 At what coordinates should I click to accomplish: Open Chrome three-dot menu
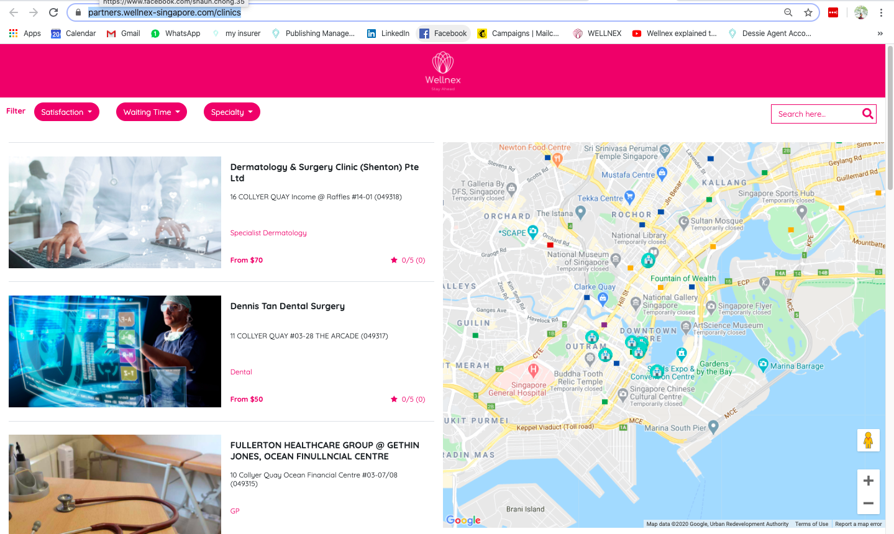(881, 12)
